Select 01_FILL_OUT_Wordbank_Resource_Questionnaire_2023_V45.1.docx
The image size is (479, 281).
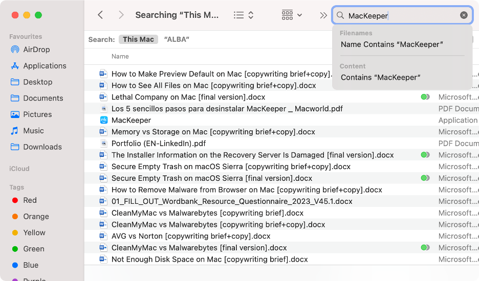[x=232, y=201]
